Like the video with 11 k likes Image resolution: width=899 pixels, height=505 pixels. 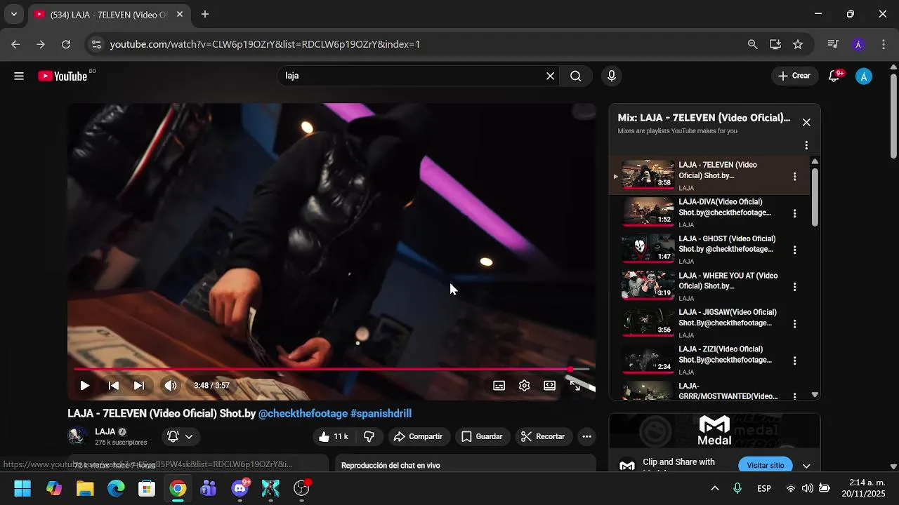point(333,436)
